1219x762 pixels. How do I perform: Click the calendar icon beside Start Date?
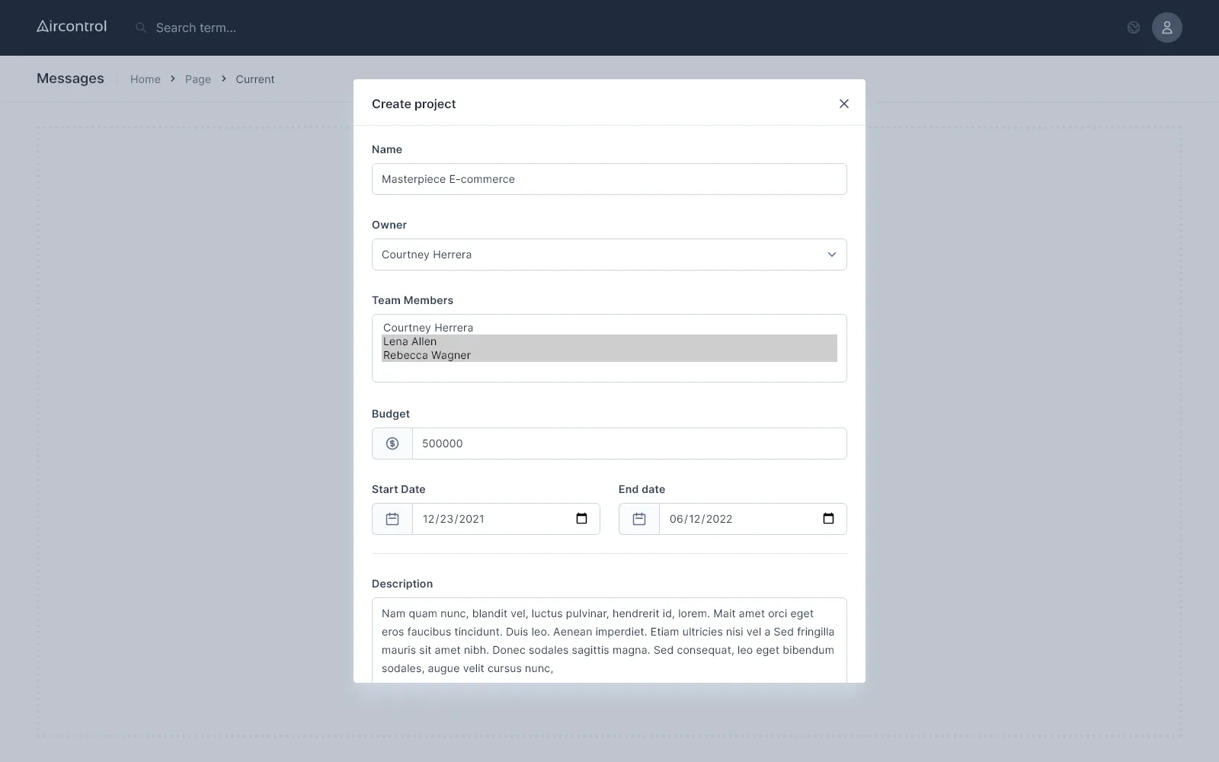392,519
